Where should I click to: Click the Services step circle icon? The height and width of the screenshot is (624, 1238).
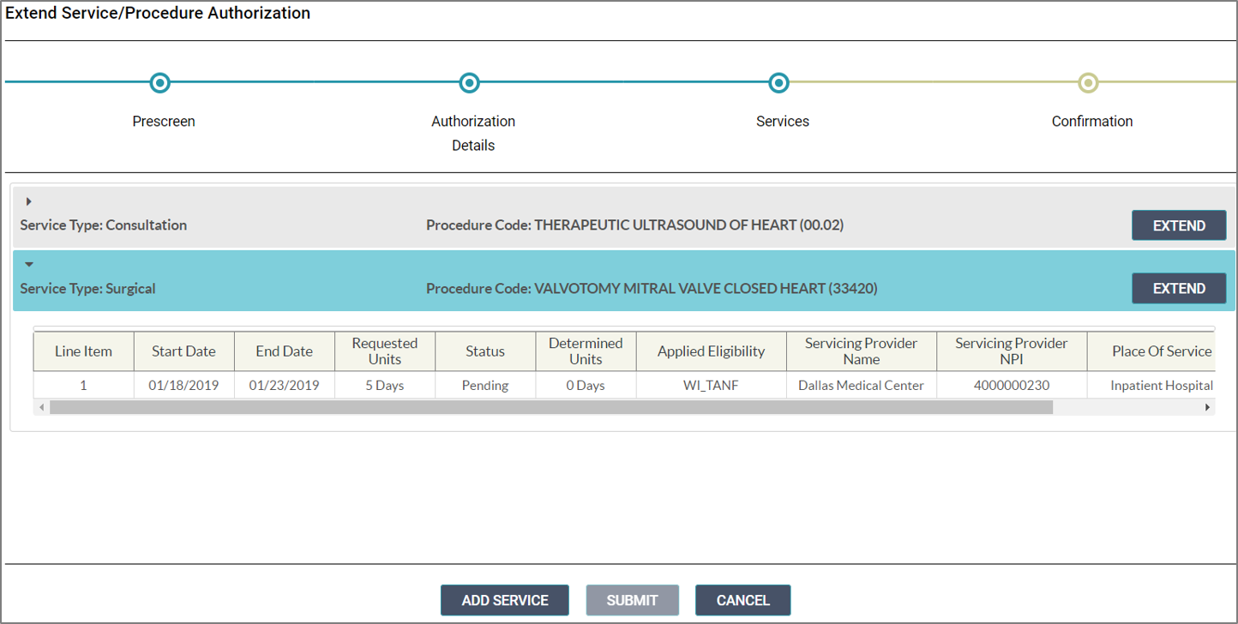pos(778,83)
